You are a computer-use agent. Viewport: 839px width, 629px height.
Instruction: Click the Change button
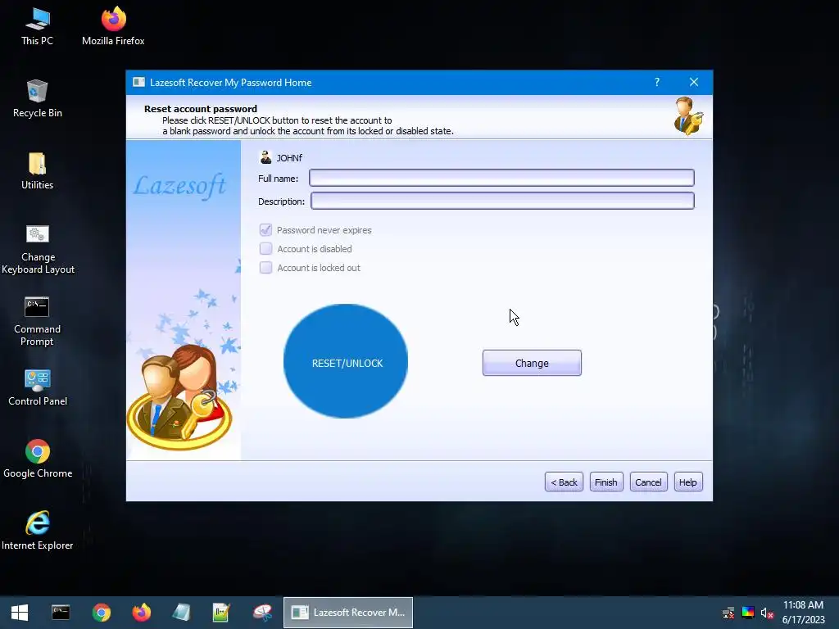(x=532, y=363)
